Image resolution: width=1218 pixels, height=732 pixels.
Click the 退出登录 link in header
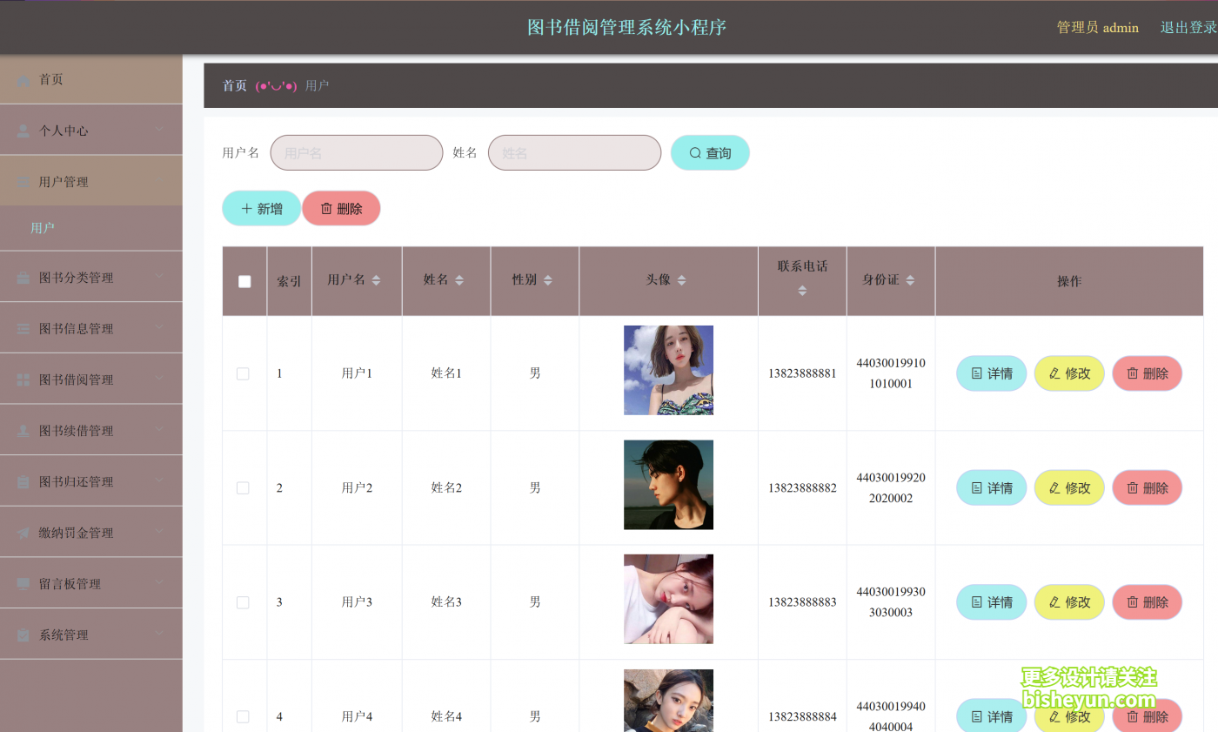point(1188,28)
